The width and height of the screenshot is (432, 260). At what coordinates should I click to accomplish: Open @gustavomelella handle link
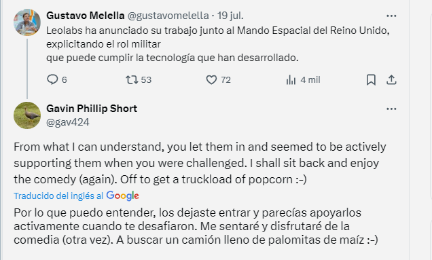[x=168, y=16]
